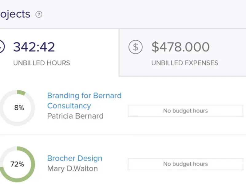This screenshot has height=184, width=246.
Task: Open the Brocher Design project
Action: pyautogui.click(x=74, y=158)
